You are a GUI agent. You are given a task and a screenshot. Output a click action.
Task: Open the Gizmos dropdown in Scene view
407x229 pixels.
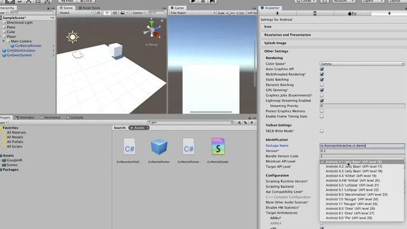click(x=138, y=13)
